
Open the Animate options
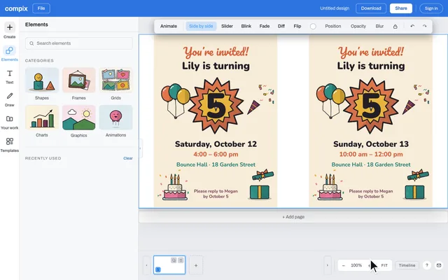point(169,27)
